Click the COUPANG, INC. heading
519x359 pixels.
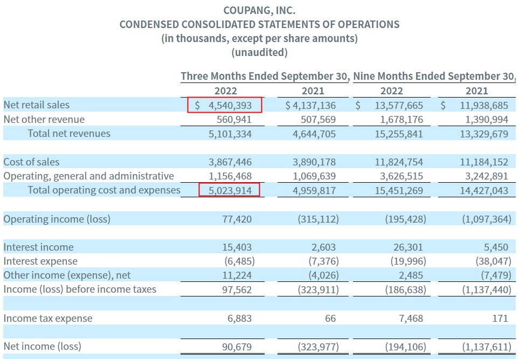point(259,11)
